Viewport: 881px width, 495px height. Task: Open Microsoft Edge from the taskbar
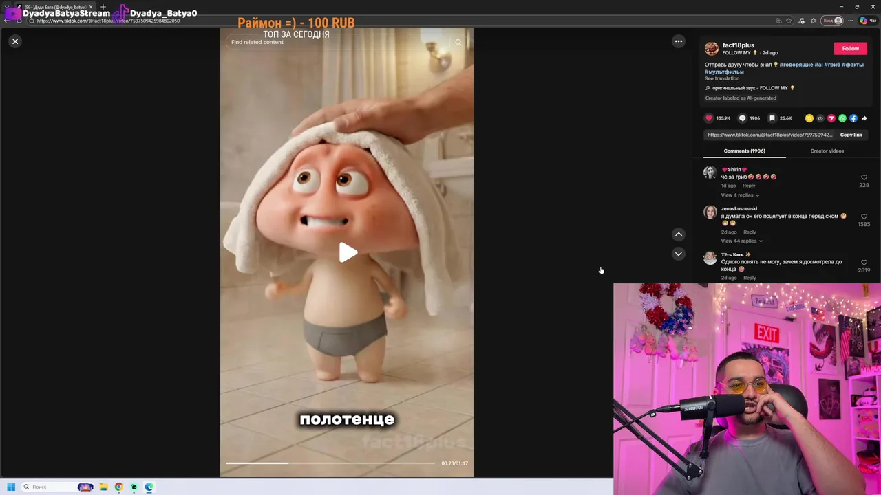pos(149,487)
